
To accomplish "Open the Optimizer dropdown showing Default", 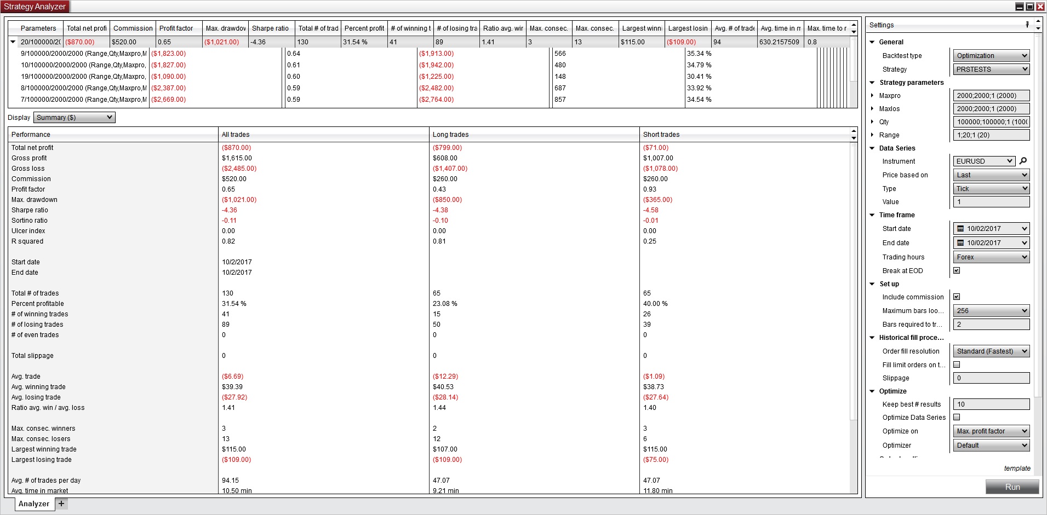I will [x=991, y=445].
